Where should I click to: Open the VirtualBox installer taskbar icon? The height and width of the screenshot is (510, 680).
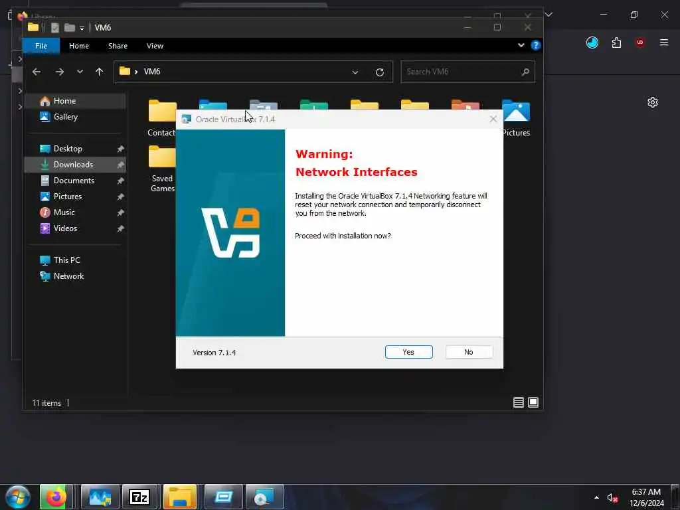264,497
